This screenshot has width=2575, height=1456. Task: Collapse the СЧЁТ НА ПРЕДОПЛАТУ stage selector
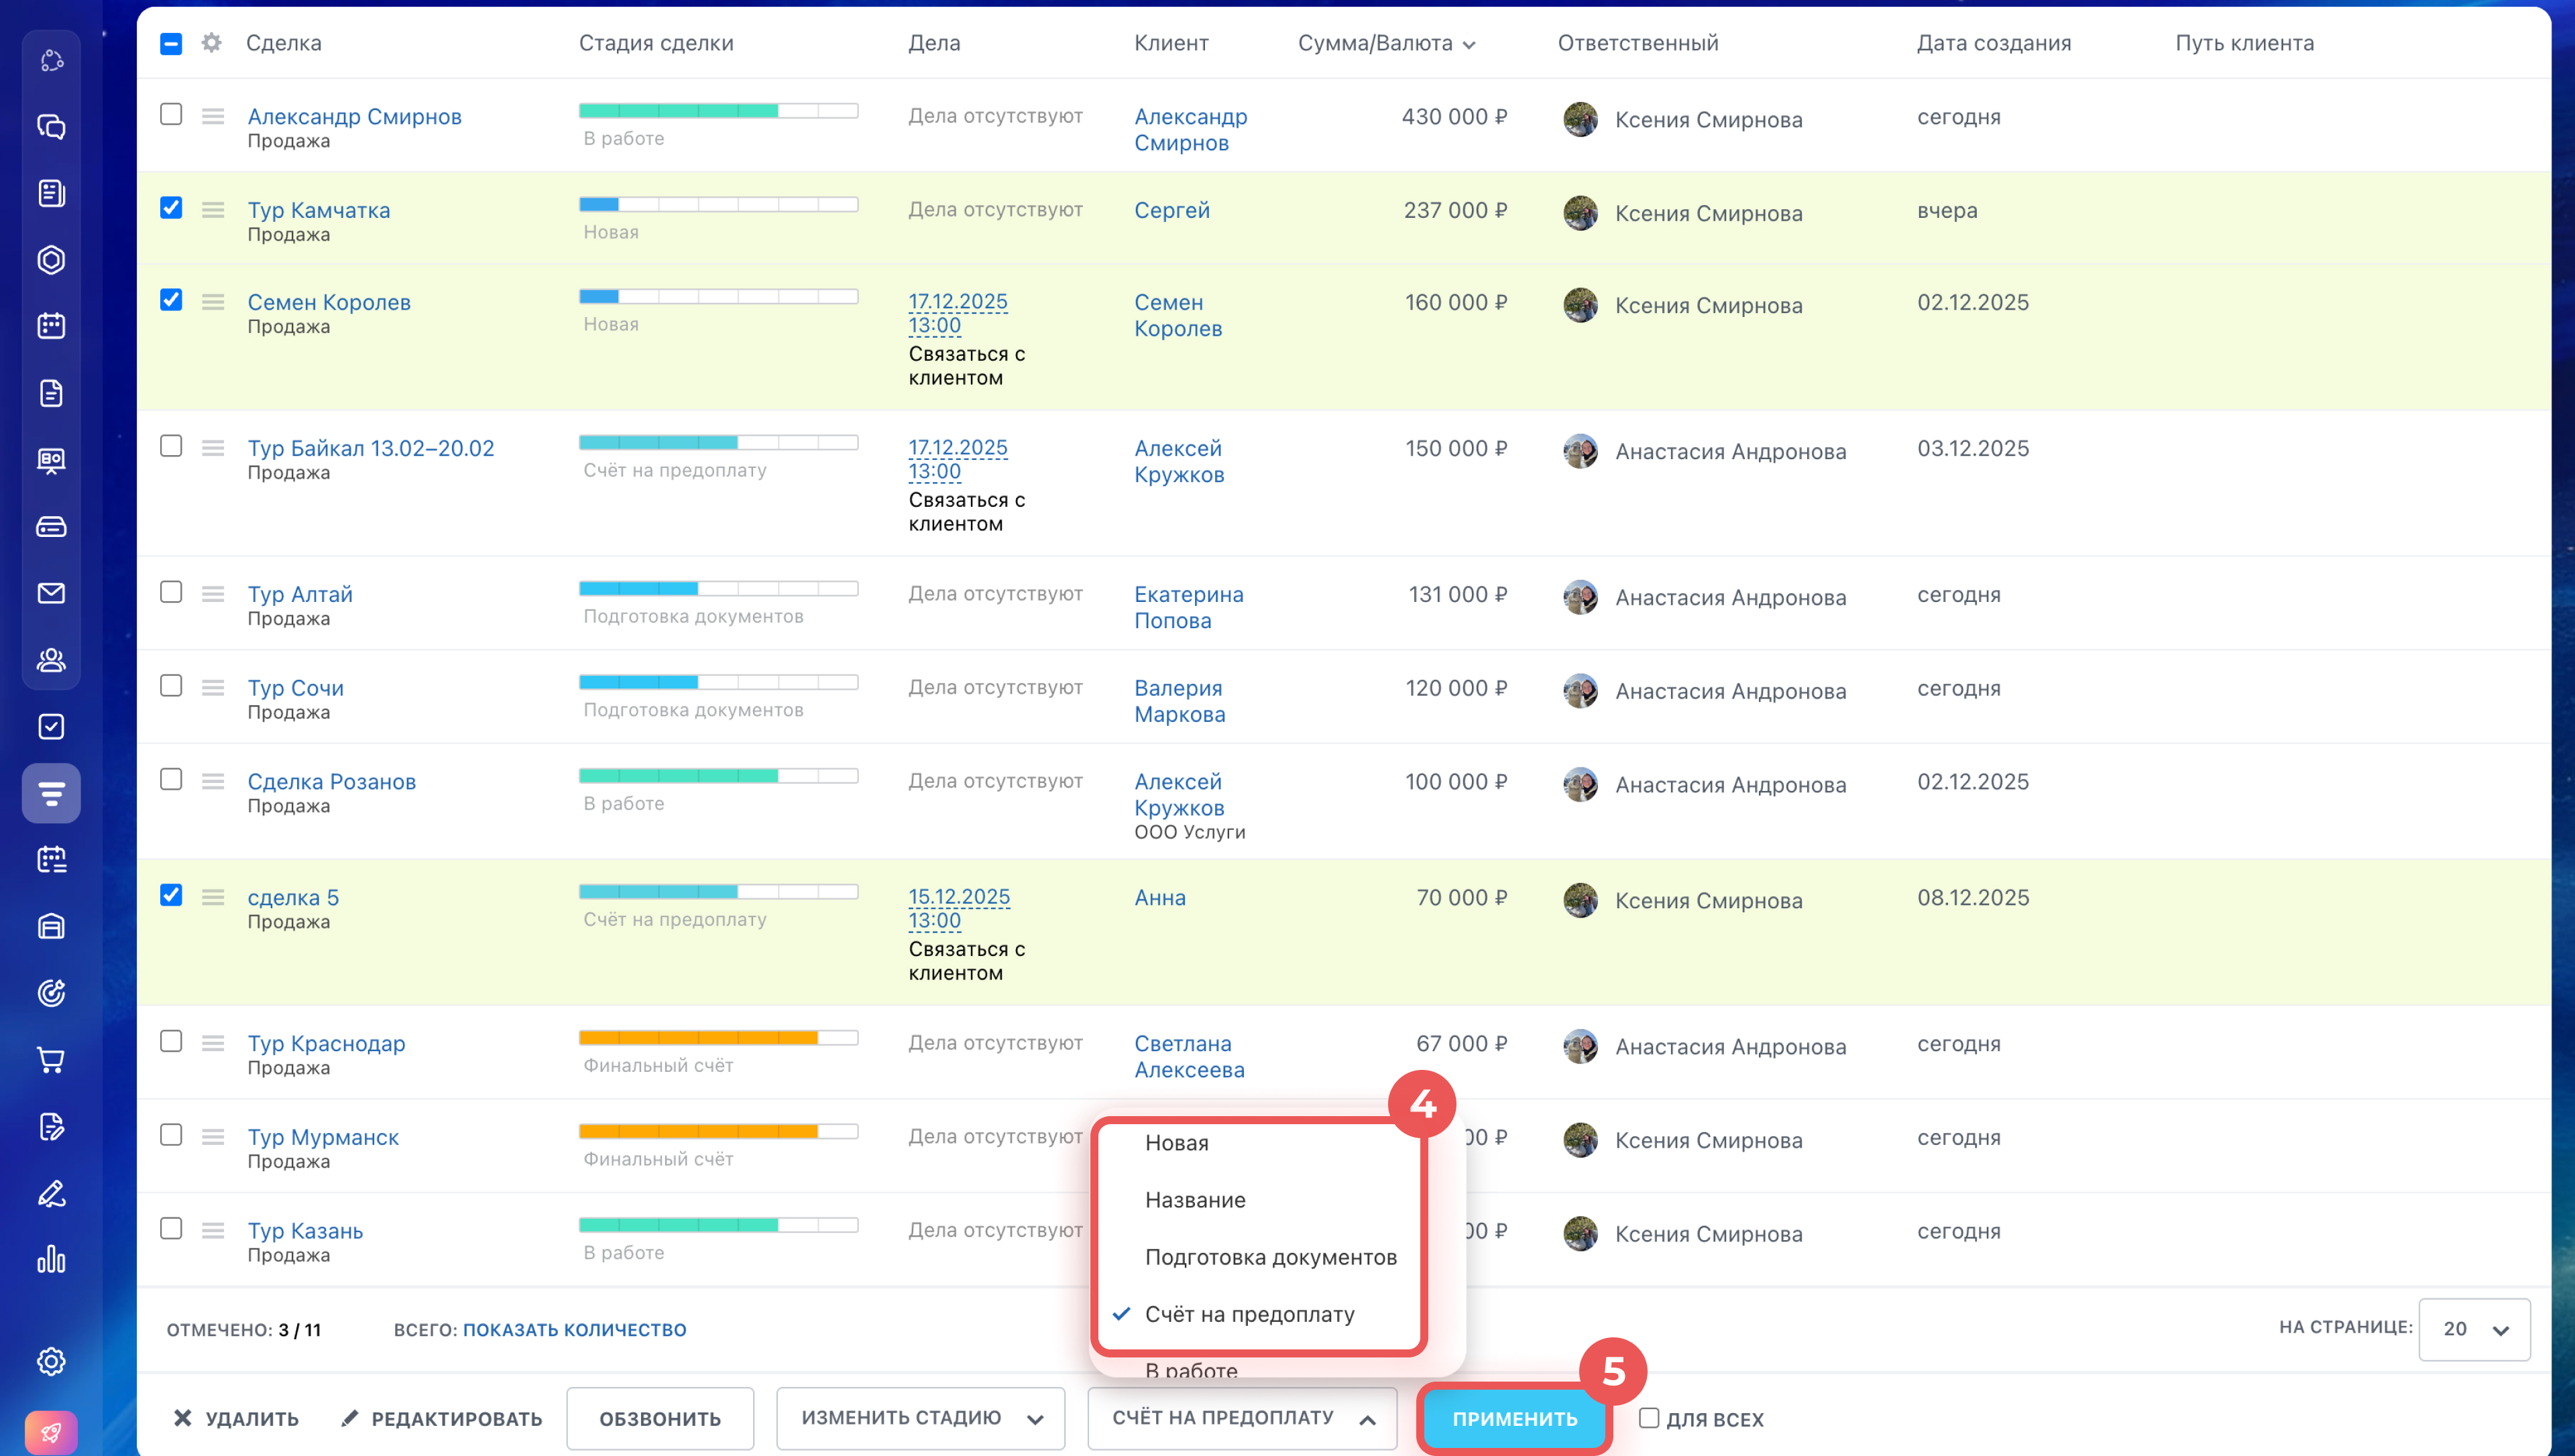pyautogui.click(x=1242, y=1418)
